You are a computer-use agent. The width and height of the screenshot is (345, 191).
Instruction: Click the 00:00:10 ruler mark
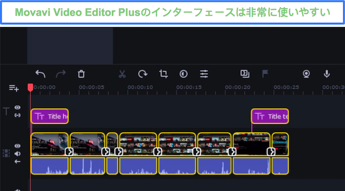(x=140, y=88)
